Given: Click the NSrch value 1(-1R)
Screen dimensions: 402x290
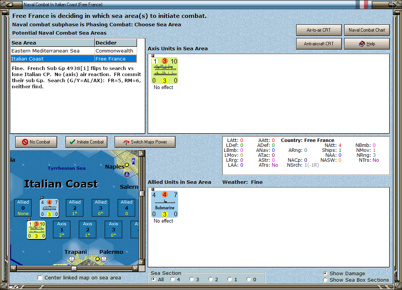Looking at the screenshot, I should click(x=311, y=165).
